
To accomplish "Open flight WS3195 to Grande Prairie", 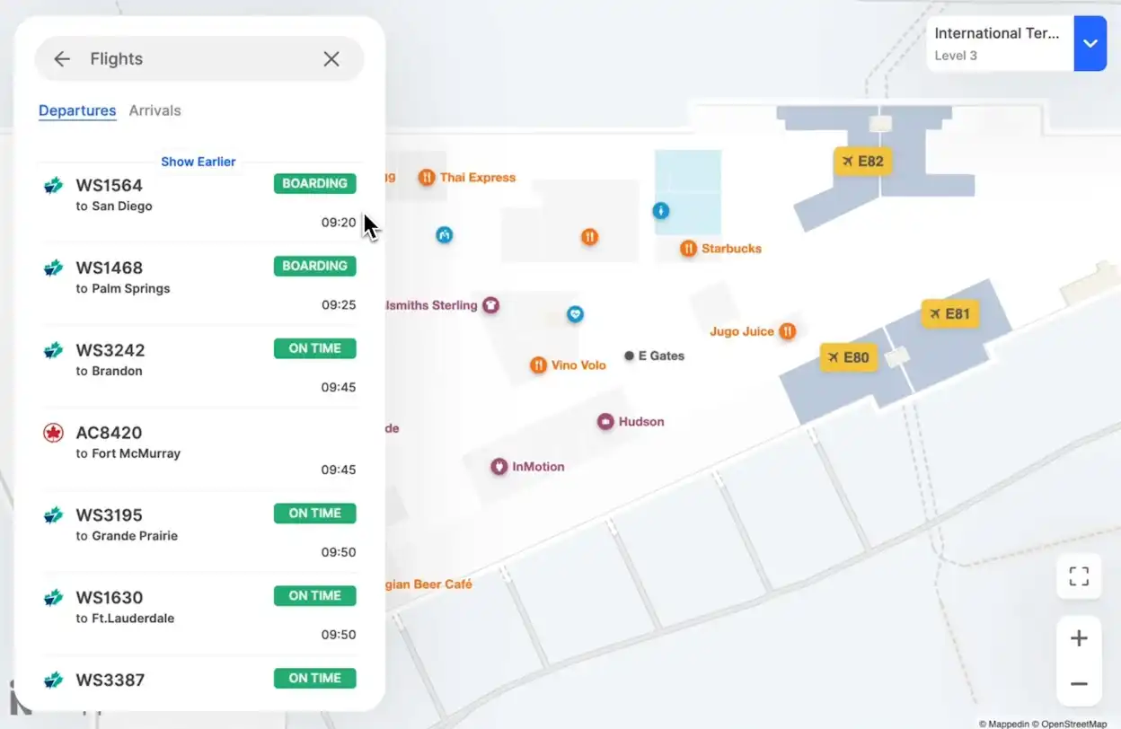I will click(x=199, y=532).
